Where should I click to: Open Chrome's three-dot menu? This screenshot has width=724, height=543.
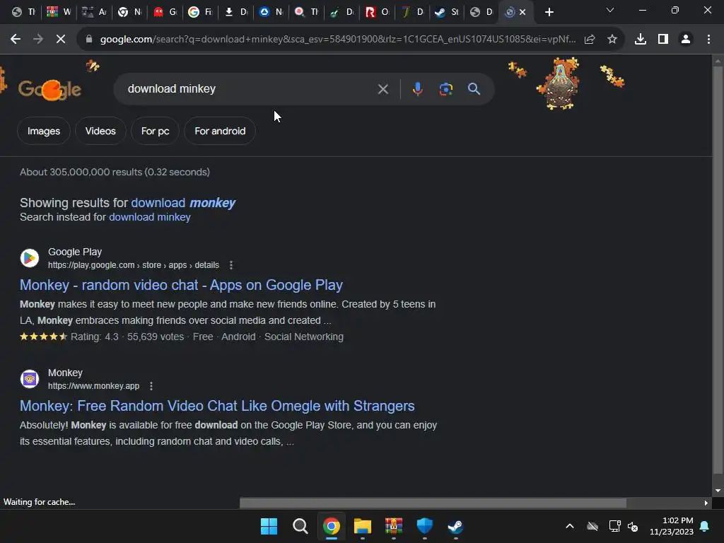tap(708, 40)
